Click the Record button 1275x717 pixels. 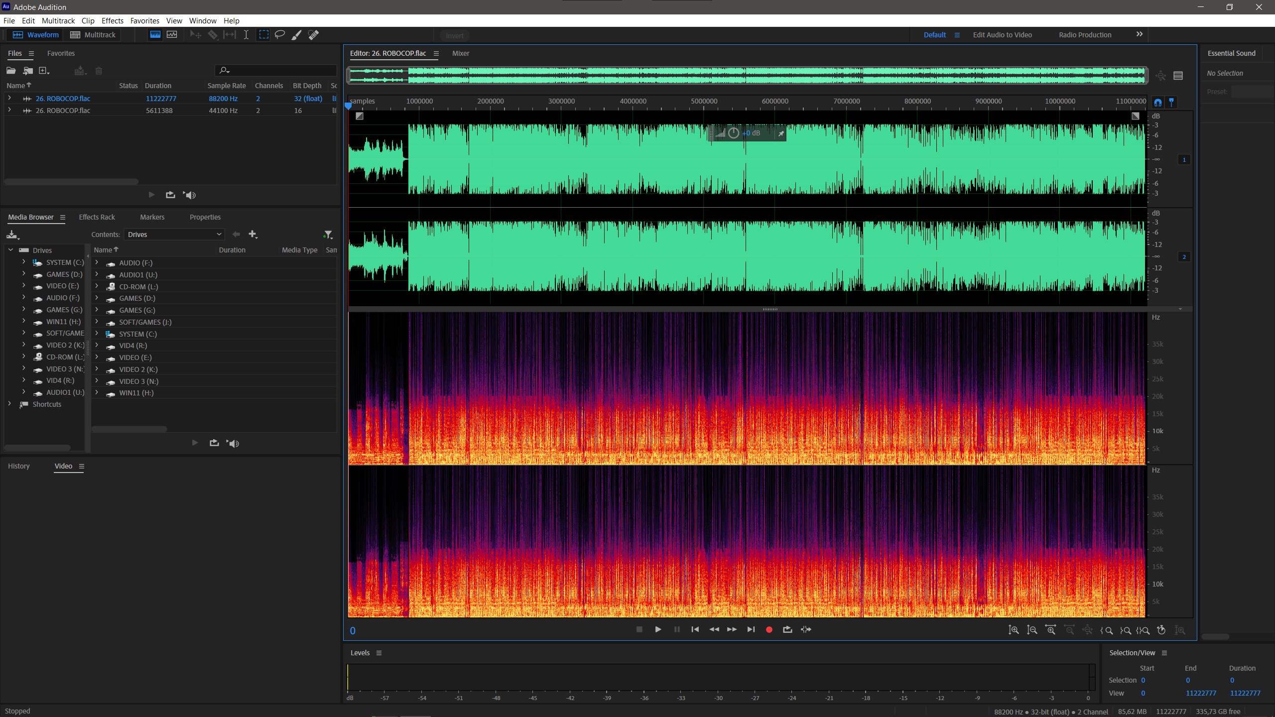(x=769, y=629)
